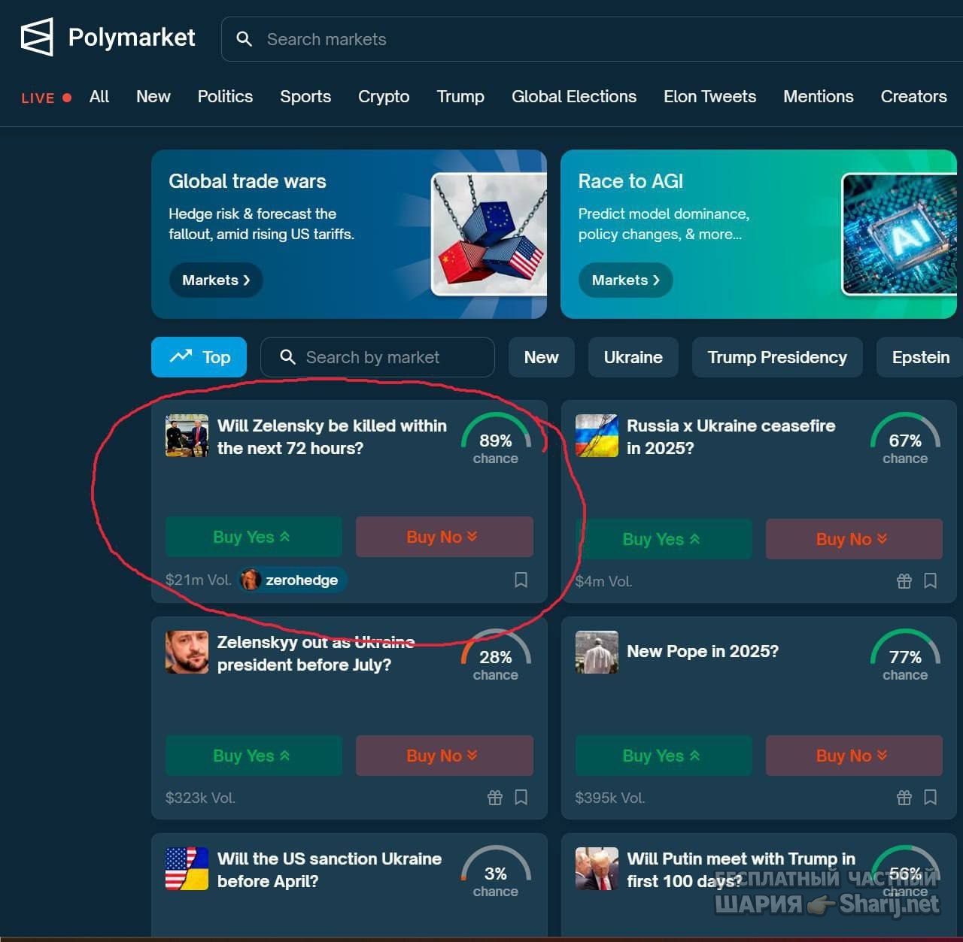Click the Race to AGI chip image
Viewport: 963px width, 942px height.
(x=899, y=234)
